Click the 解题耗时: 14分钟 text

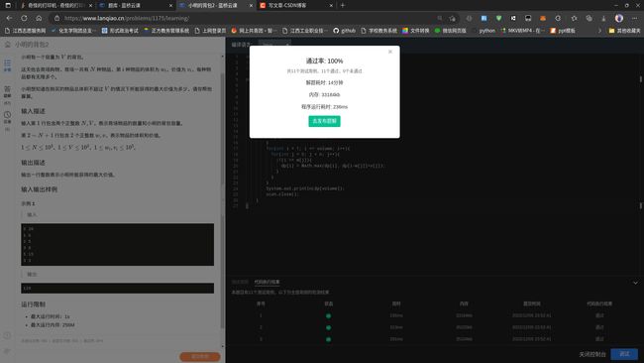pos(324,82)
